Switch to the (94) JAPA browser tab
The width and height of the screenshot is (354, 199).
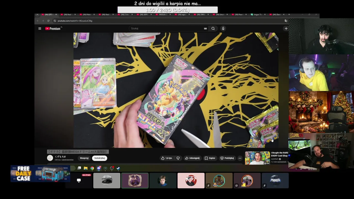144,14
